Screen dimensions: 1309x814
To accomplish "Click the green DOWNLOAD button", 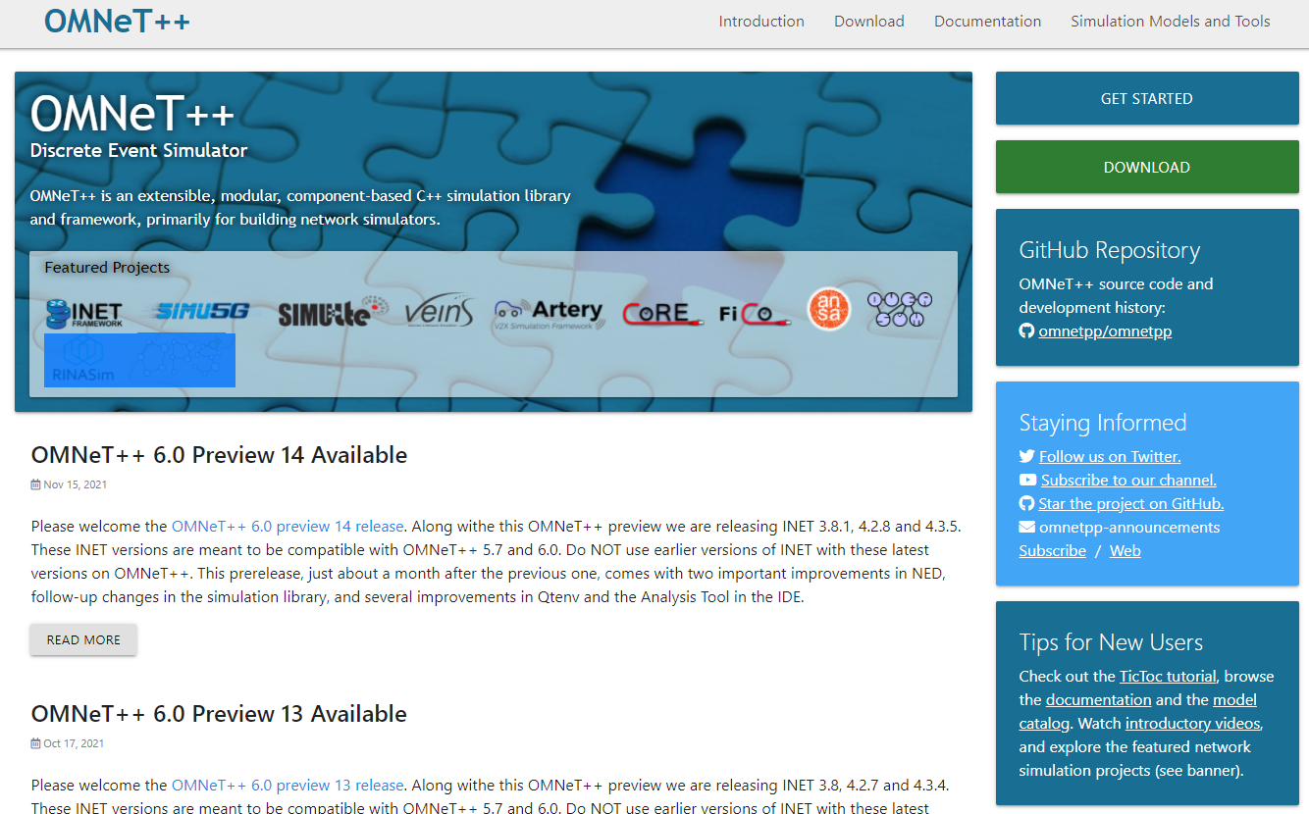I will click(x=1147, y=167).
